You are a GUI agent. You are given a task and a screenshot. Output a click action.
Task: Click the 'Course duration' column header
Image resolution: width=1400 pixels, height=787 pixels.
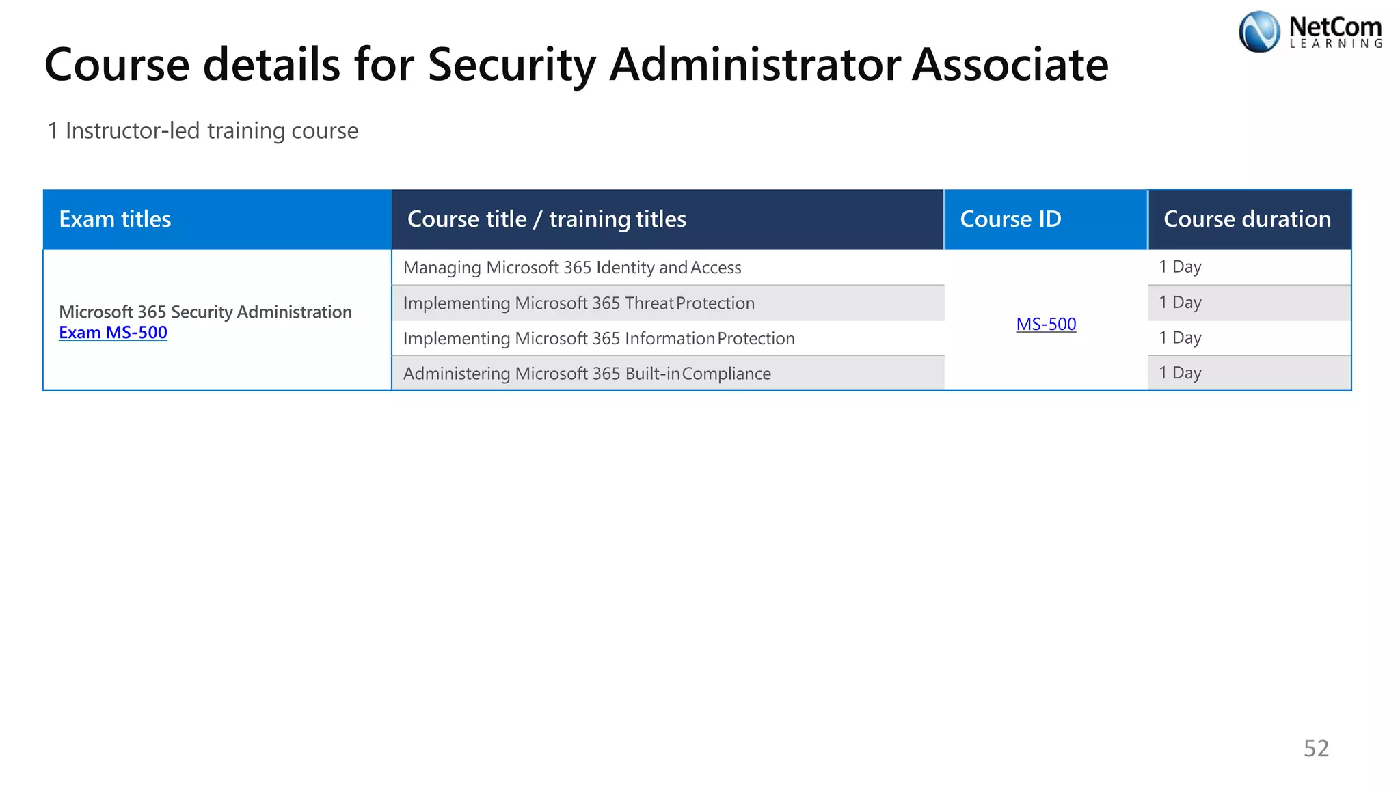pos(1250,219)
